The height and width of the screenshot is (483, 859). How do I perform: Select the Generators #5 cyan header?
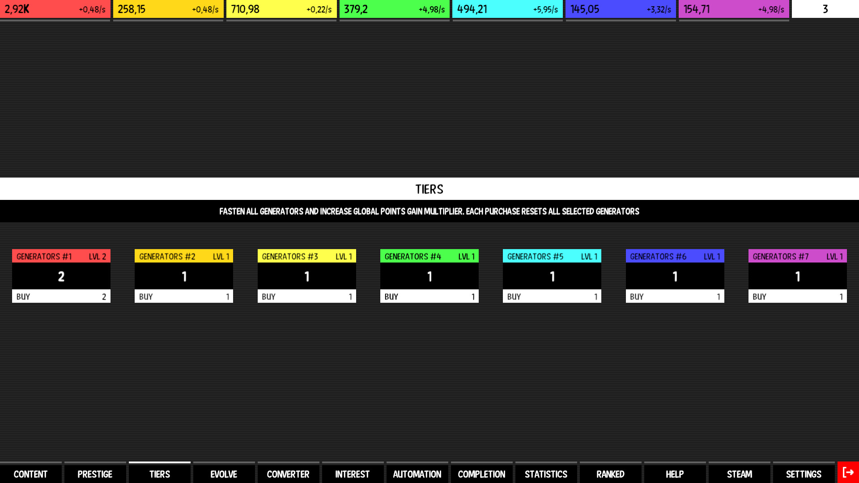552,256
